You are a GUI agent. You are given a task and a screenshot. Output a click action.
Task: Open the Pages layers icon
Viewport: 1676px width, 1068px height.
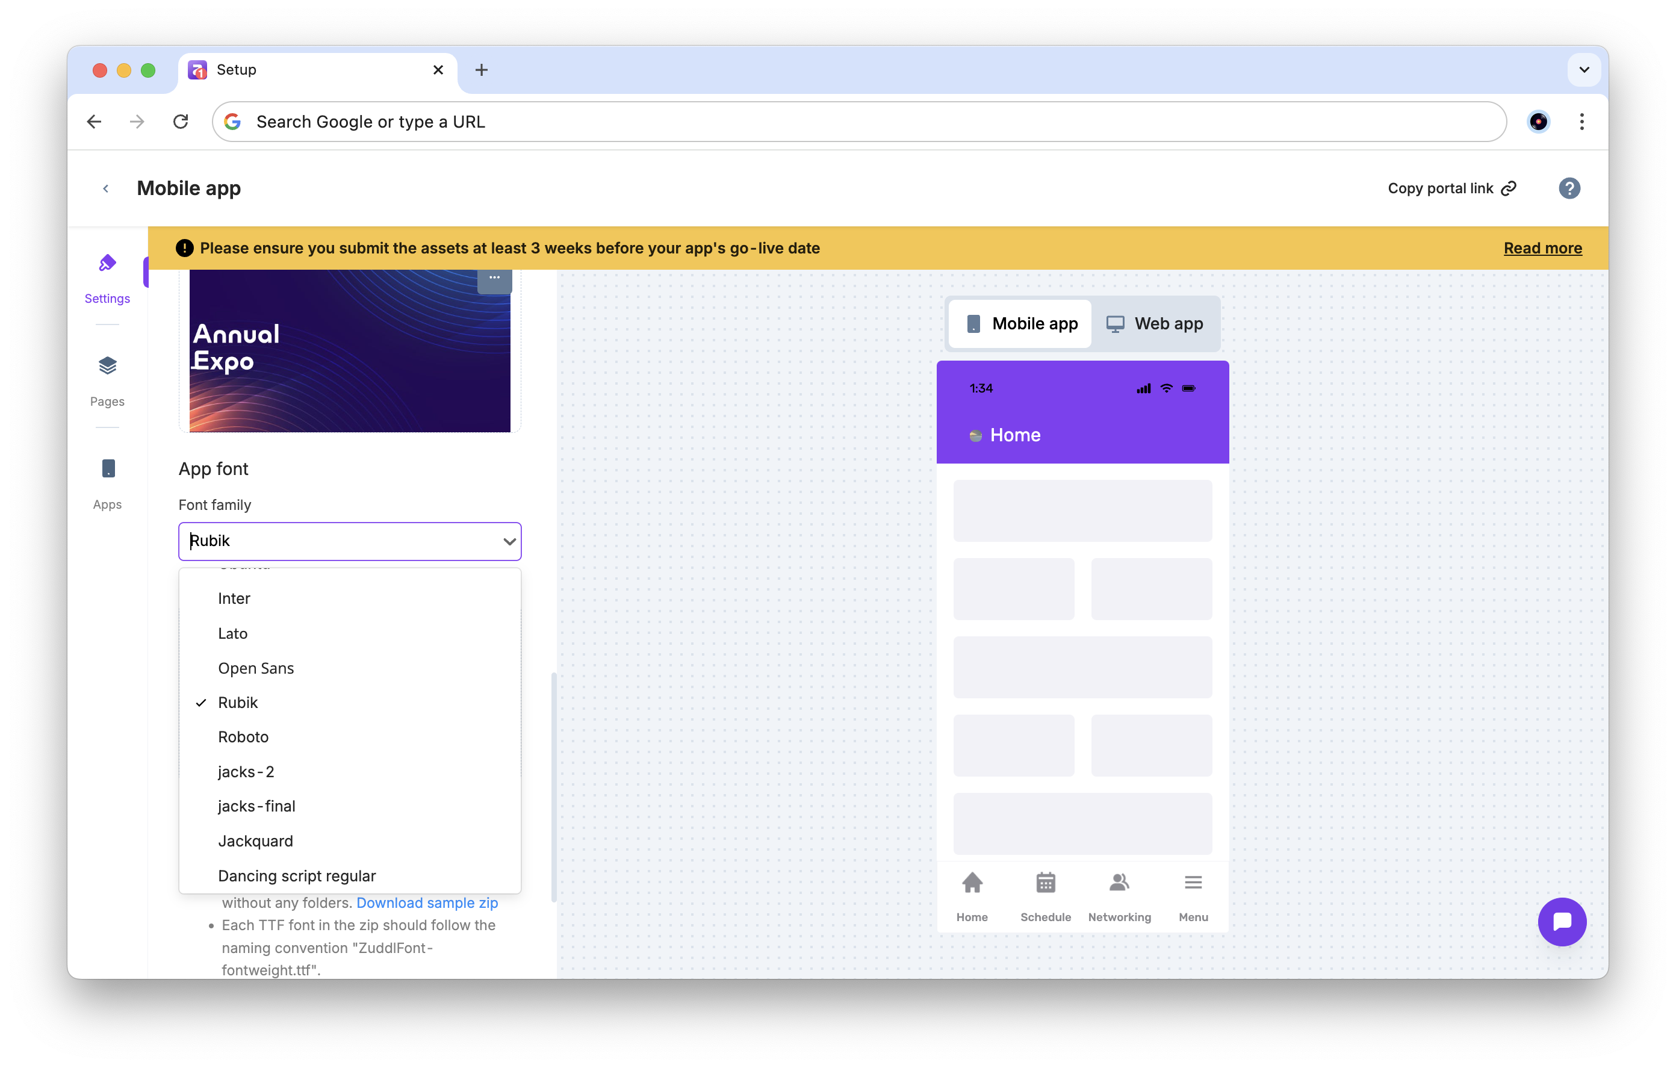(107, 366)
